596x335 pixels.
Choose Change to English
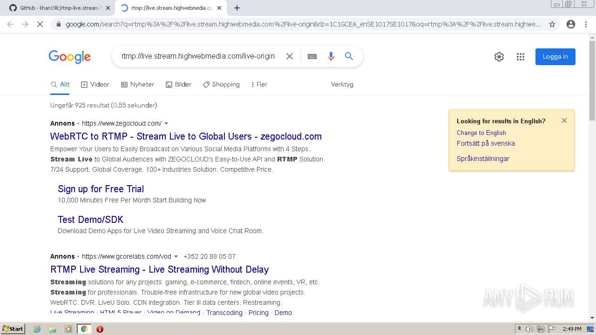click(481, 133)
